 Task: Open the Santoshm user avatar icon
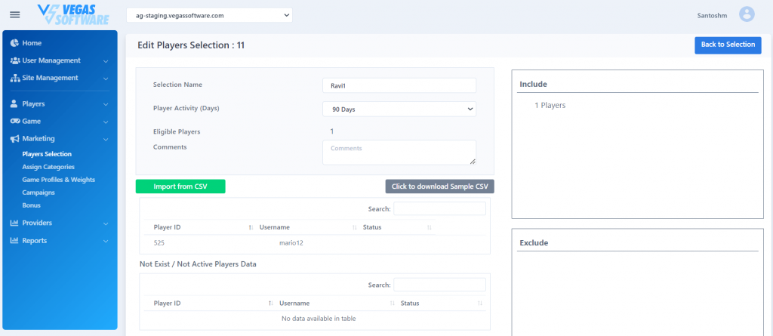pos(747,14)
